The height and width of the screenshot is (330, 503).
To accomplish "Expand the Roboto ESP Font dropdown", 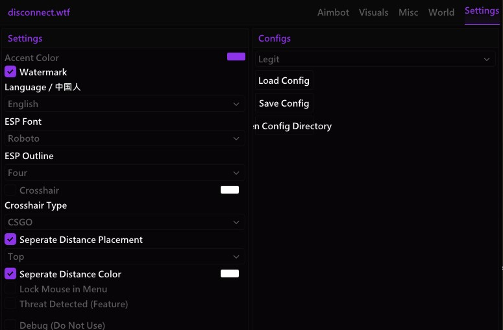I will pyautogui.click(x=125, y=138).
